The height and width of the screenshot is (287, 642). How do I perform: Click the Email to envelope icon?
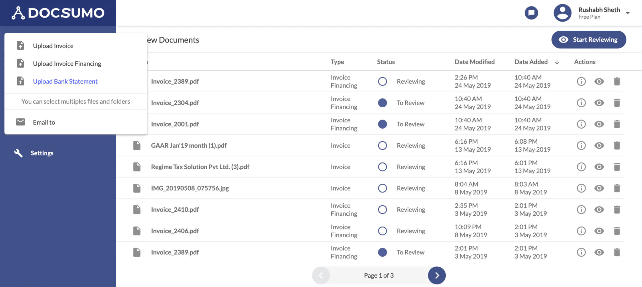click(20, 122)
